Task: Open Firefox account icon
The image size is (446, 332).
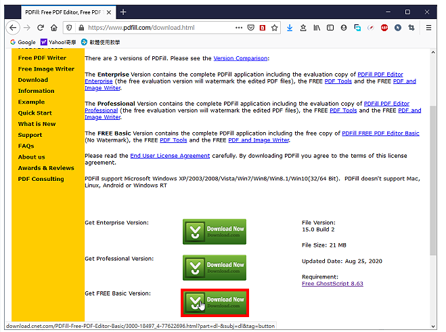Action: pos(344,28)
